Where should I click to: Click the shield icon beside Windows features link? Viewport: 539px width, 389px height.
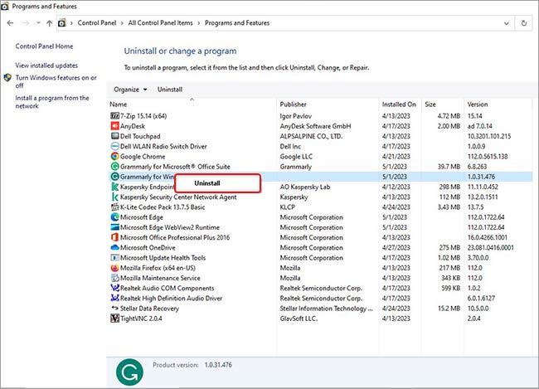[7, 78]
